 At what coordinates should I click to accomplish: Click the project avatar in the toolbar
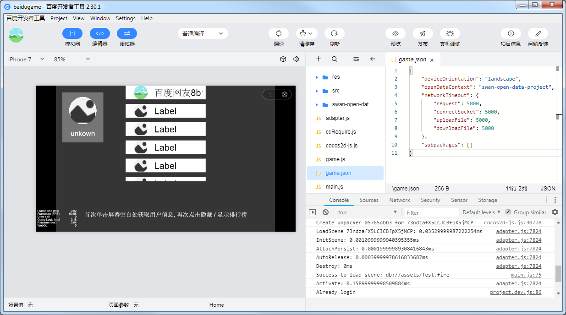(x=16, y=35)
